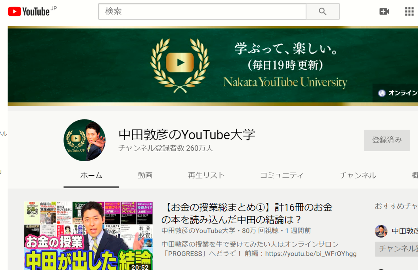Select the ホーム tab
This screenshot has height=270, width=418.
(91, 176)
